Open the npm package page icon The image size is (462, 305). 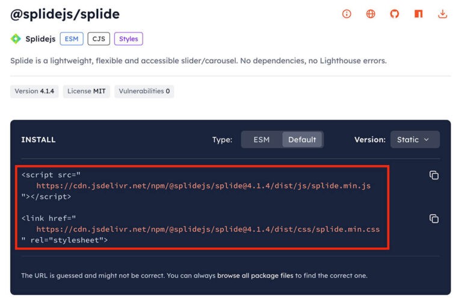tap(419, 14)
